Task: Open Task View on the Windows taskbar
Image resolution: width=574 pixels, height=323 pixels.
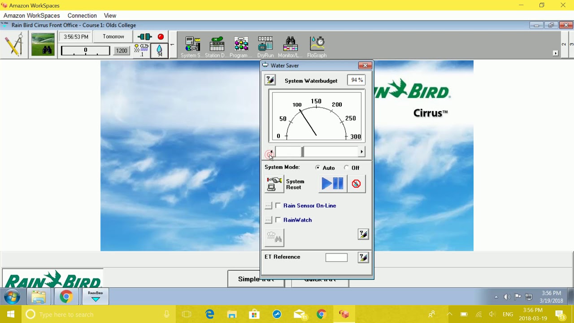Action: click(187, 314)
